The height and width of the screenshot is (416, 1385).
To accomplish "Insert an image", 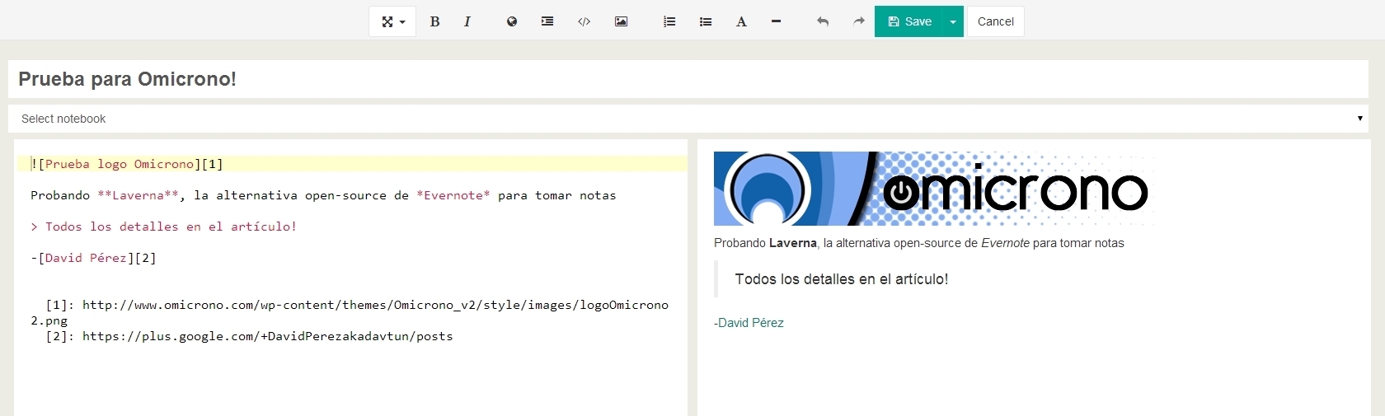I will [x=621, y=21].
